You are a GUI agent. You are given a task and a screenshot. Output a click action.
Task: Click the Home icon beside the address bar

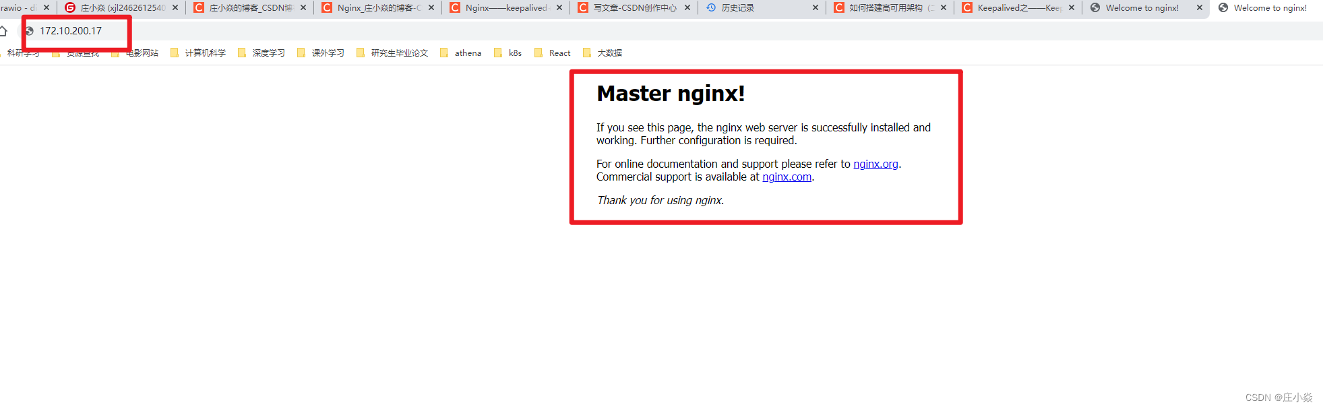point(3,31)
